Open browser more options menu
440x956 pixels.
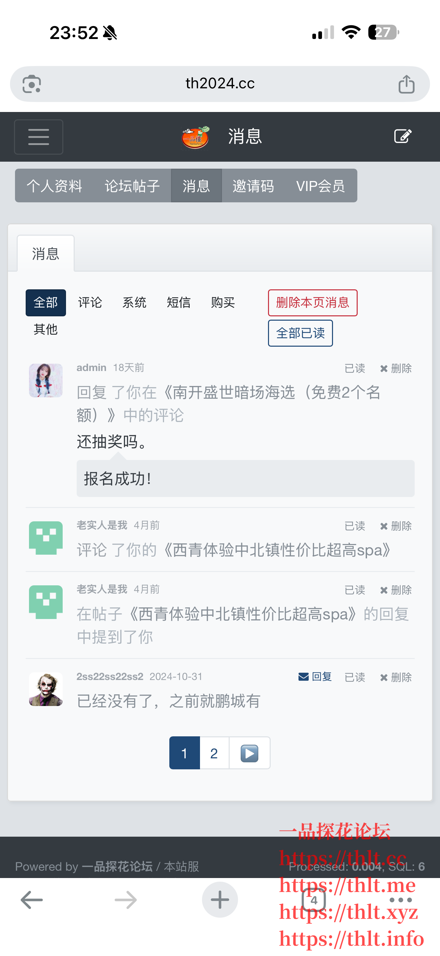pos(401,900)
